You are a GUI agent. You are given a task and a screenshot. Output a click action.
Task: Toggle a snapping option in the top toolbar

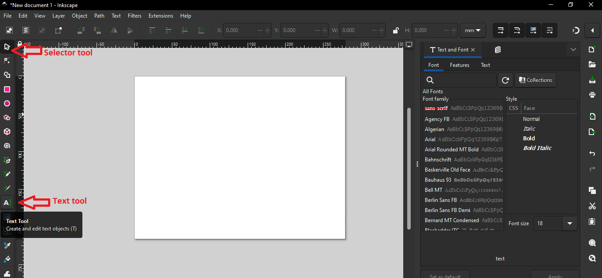[x=500, y=30]
